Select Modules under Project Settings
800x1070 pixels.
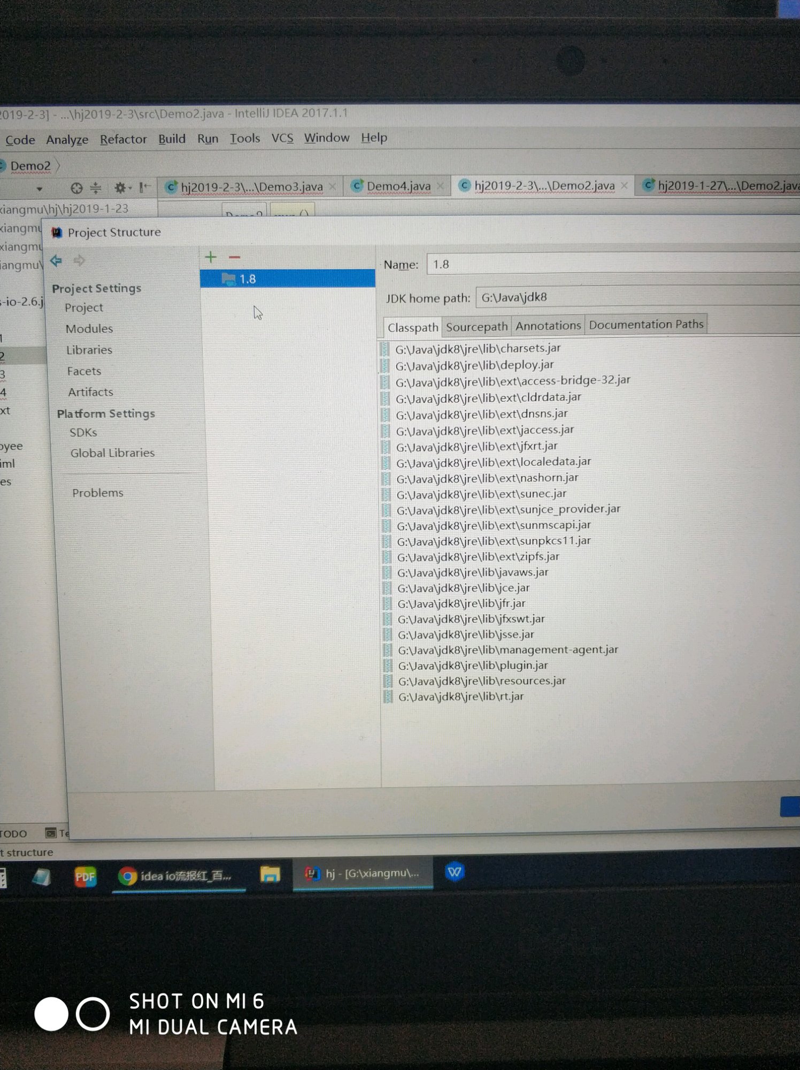[x=89, y=328]
